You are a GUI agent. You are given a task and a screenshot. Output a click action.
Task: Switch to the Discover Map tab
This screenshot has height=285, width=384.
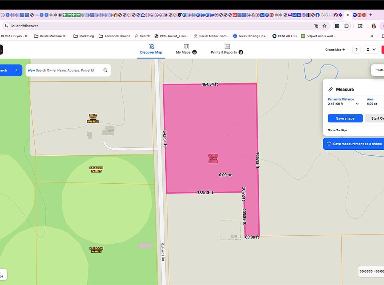click(151, 49)
